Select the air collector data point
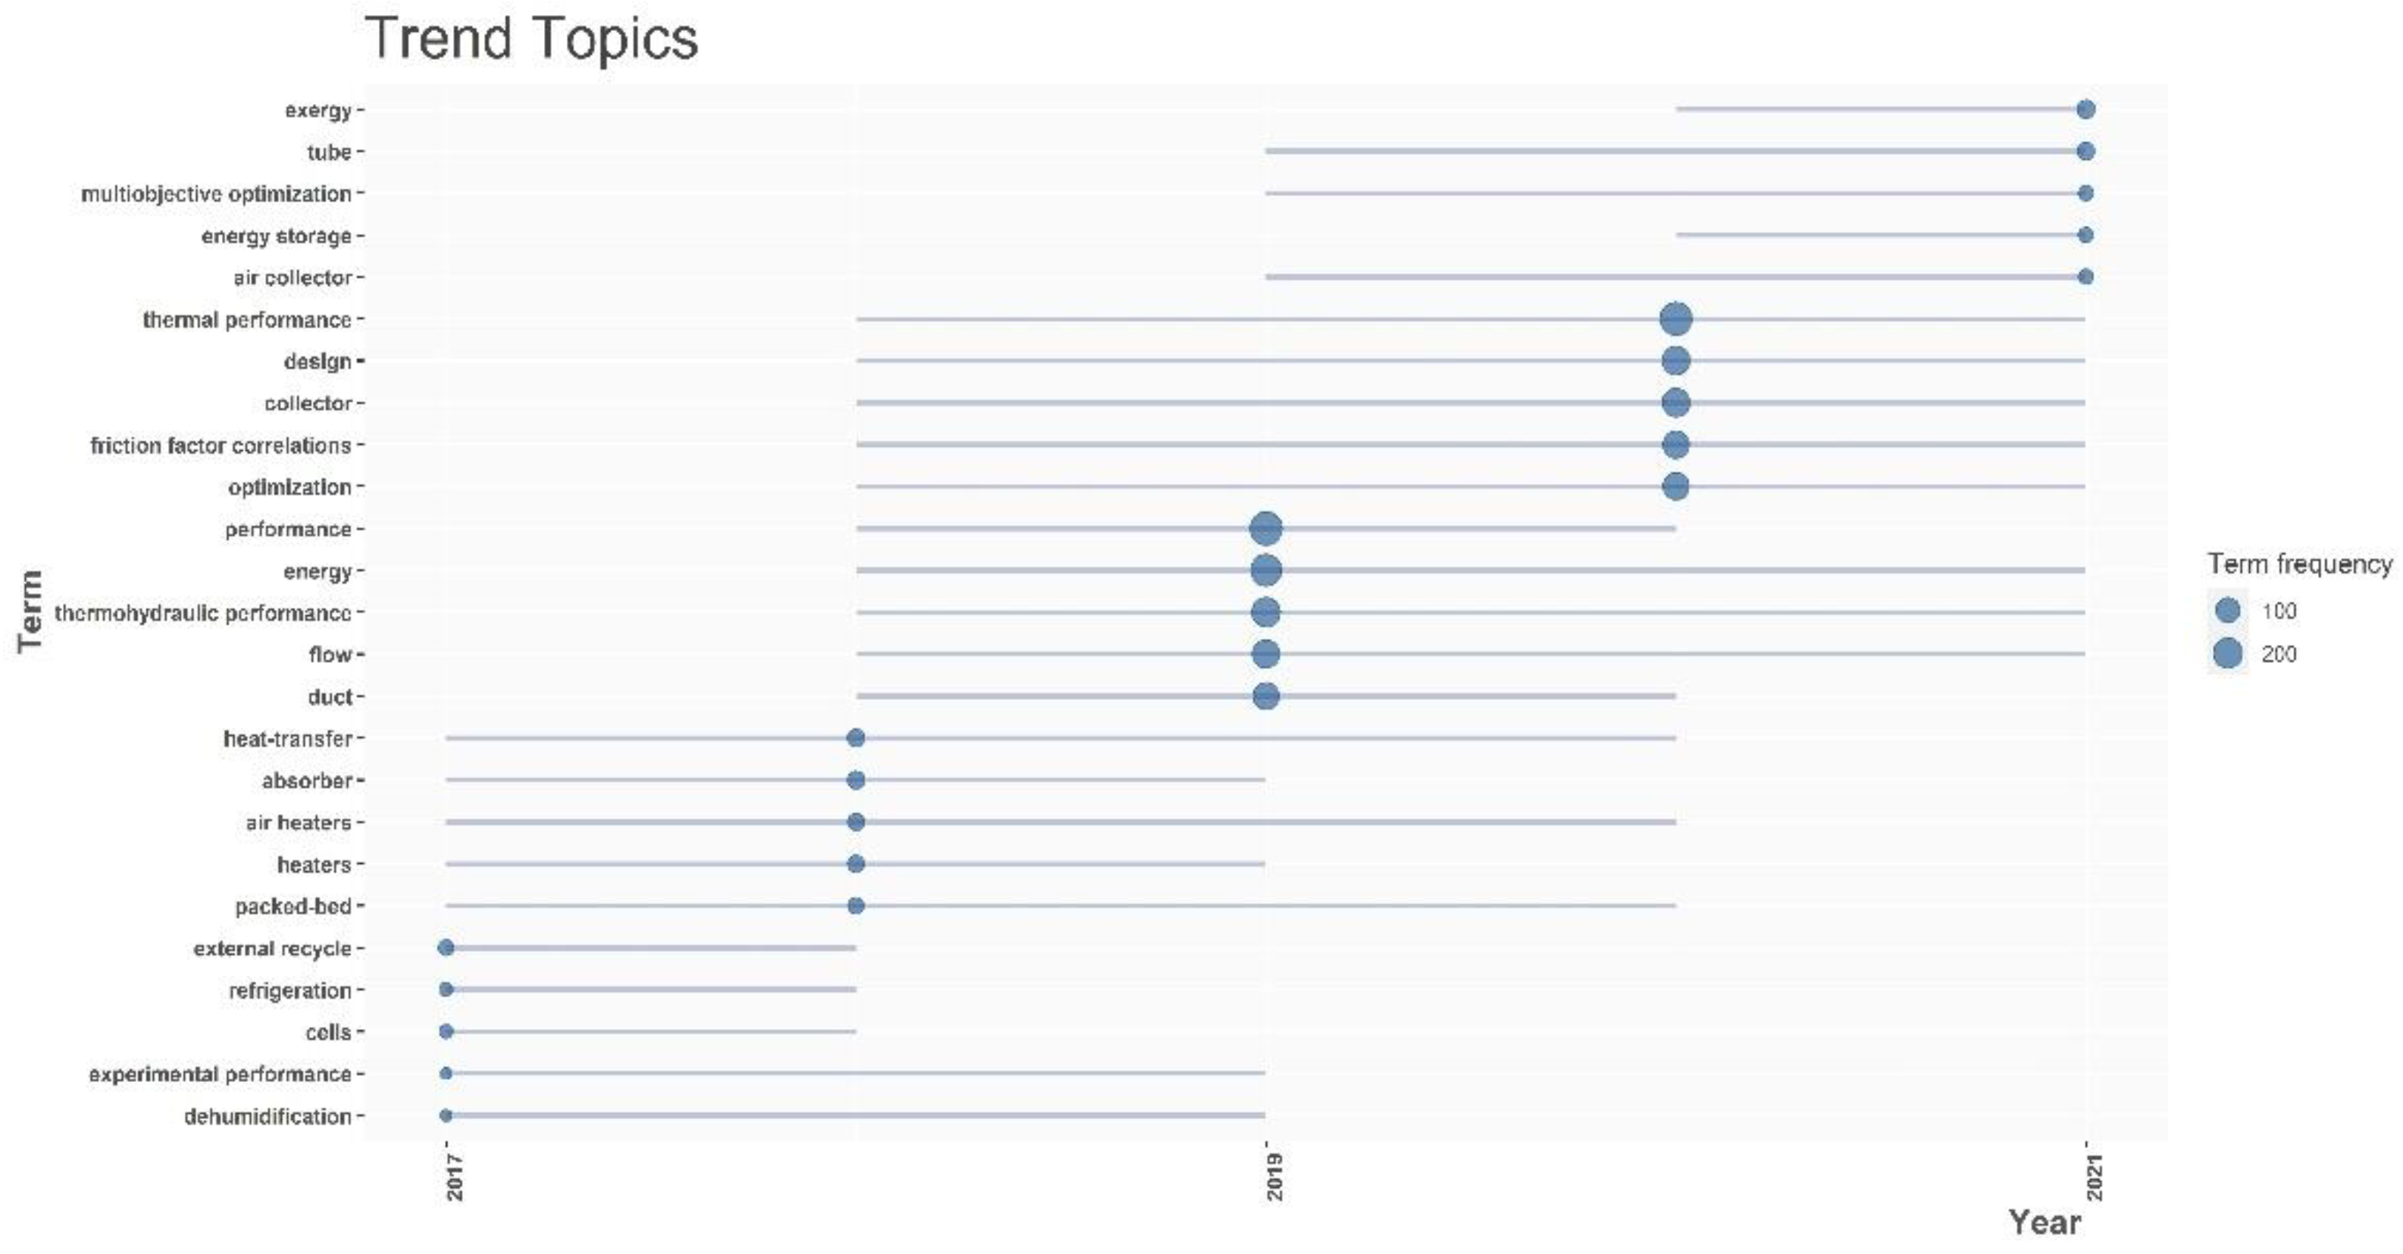This screenshot has height=1254, width=2403. 2085,277
